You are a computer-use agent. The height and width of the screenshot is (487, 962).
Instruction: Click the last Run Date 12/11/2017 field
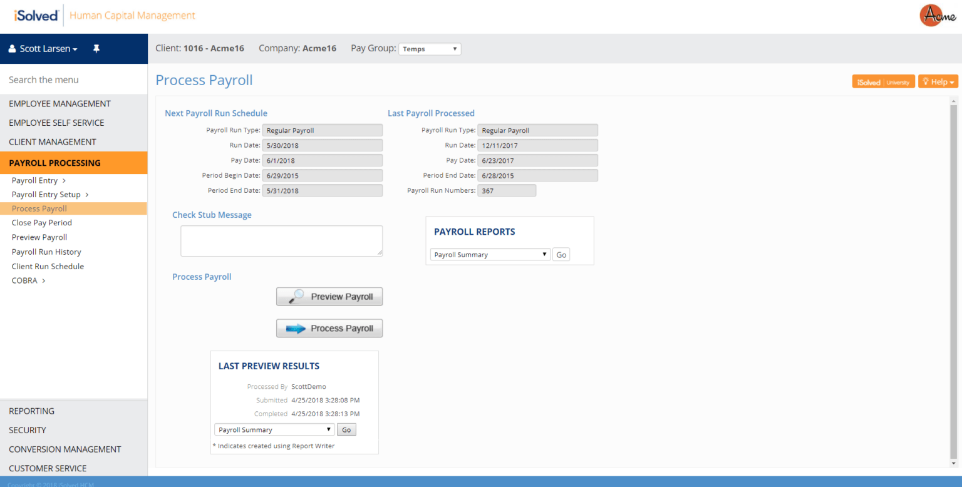click(538, 145)
